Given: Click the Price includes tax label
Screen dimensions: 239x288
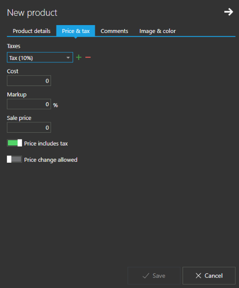Looking at the screenshot, I should coord(46,144).
